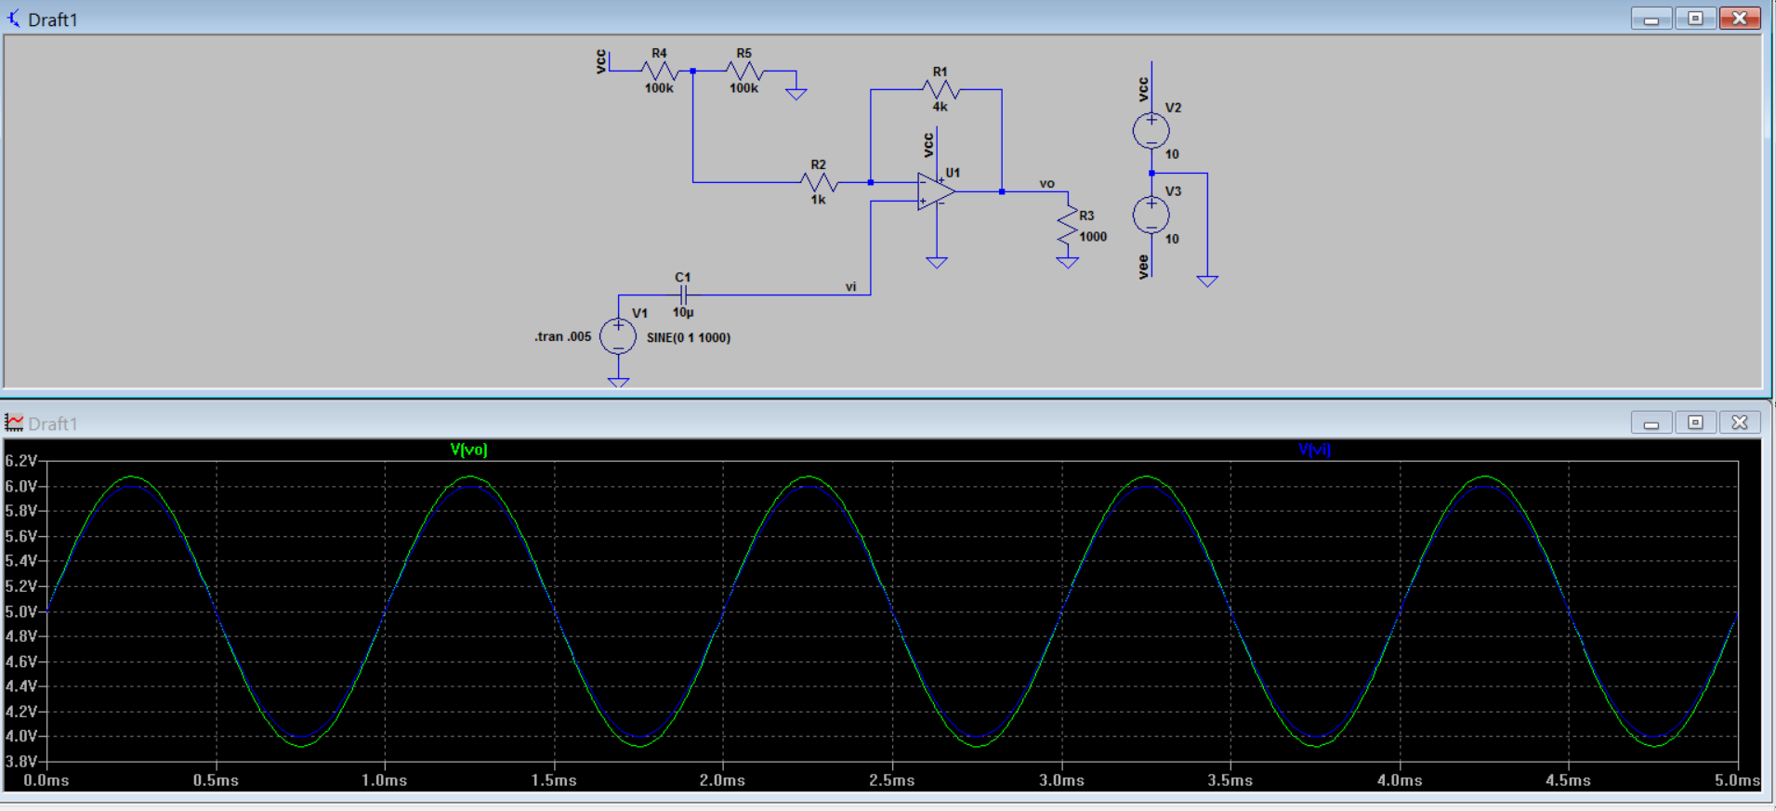Click the vo net label
The image size is (1776, 811).
tap(1047, 183)
